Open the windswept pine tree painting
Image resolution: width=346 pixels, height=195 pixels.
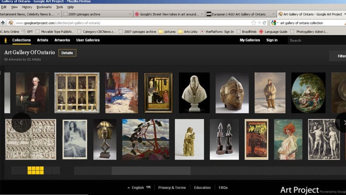pyautogui.click(x=146, y=139)
